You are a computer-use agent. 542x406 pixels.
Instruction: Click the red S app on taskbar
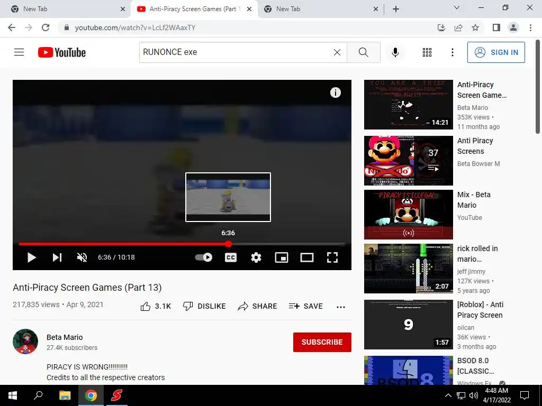(x=116, y=395)
